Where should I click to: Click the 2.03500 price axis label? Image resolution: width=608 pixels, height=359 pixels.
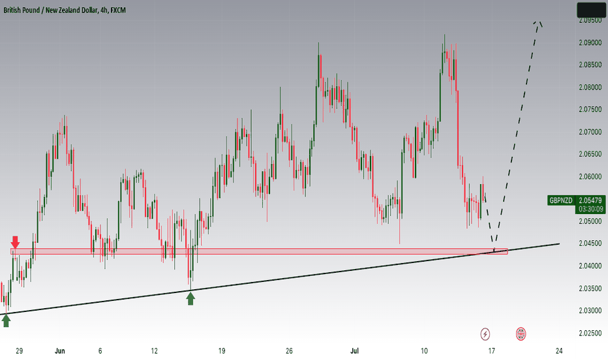click(x=590, y=289)
